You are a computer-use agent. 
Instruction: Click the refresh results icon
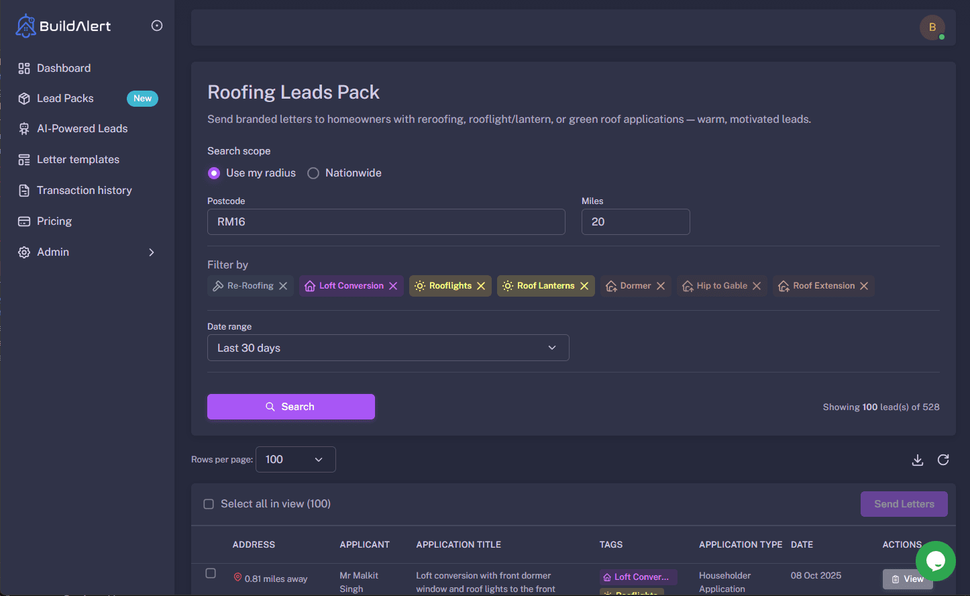click(943, 460)
